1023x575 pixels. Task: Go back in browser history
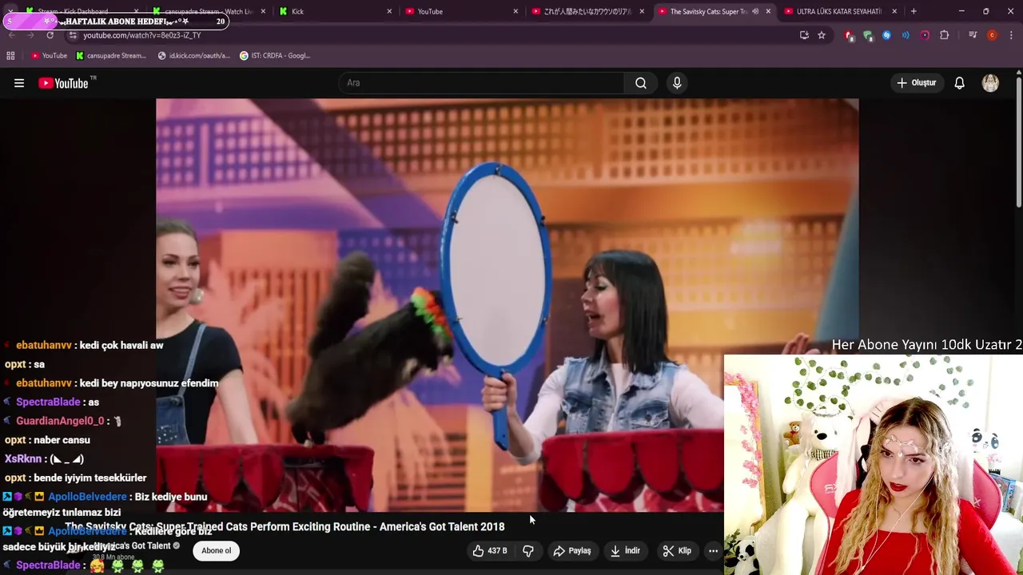[11, 35]
